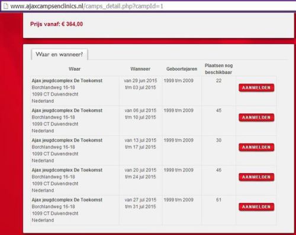Viewport: 296px width, 235px height.
Task: Click 'van 06 jul 2015' date cell
Action: (x=140, y=110)
